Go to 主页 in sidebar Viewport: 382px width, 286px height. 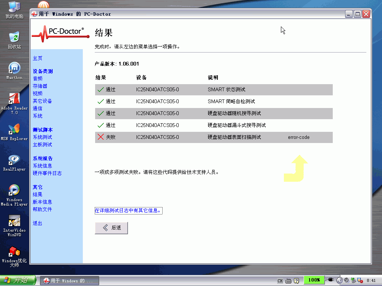[38, 58]
